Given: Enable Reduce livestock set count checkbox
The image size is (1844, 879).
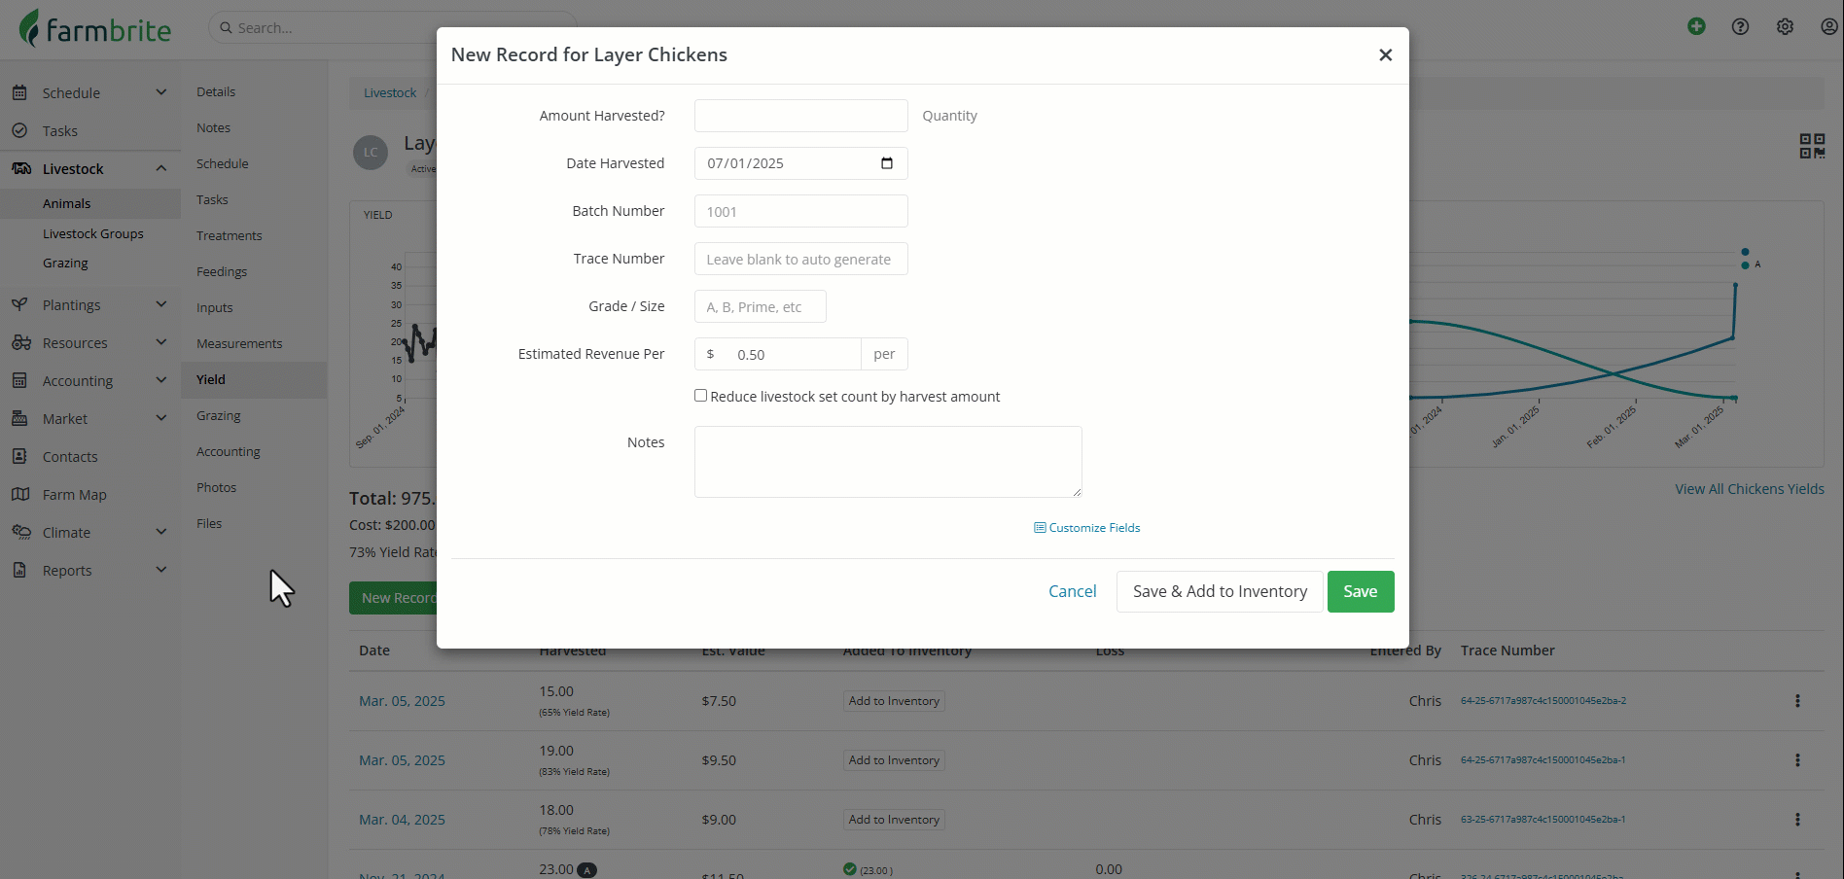Looking at the screenshot, I should pos(700,396).
